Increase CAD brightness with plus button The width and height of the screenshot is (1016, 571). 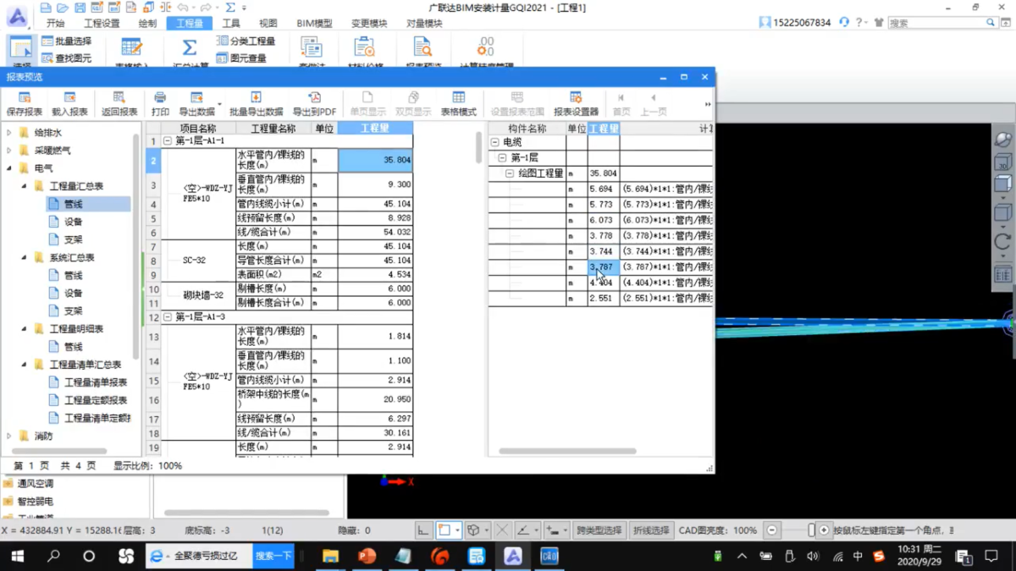[824, 530]
